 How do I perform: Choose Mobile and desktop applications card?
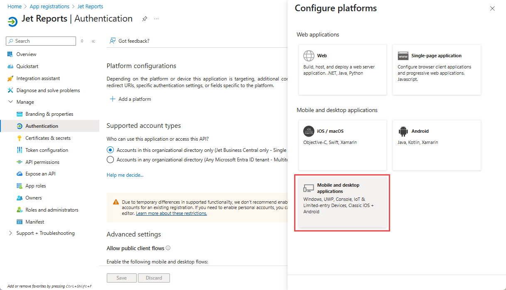click(x=342, y=202)
